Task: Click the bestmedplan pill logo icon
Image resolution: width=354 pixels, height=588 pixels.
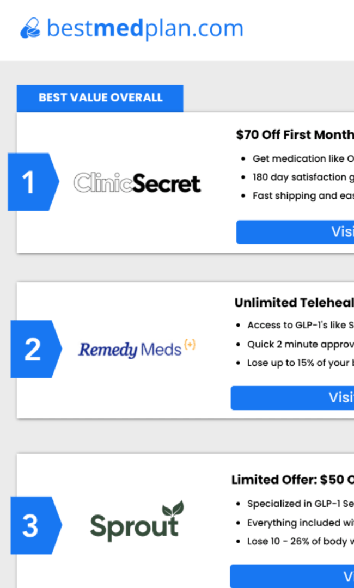Action: [x=30, y=28]
